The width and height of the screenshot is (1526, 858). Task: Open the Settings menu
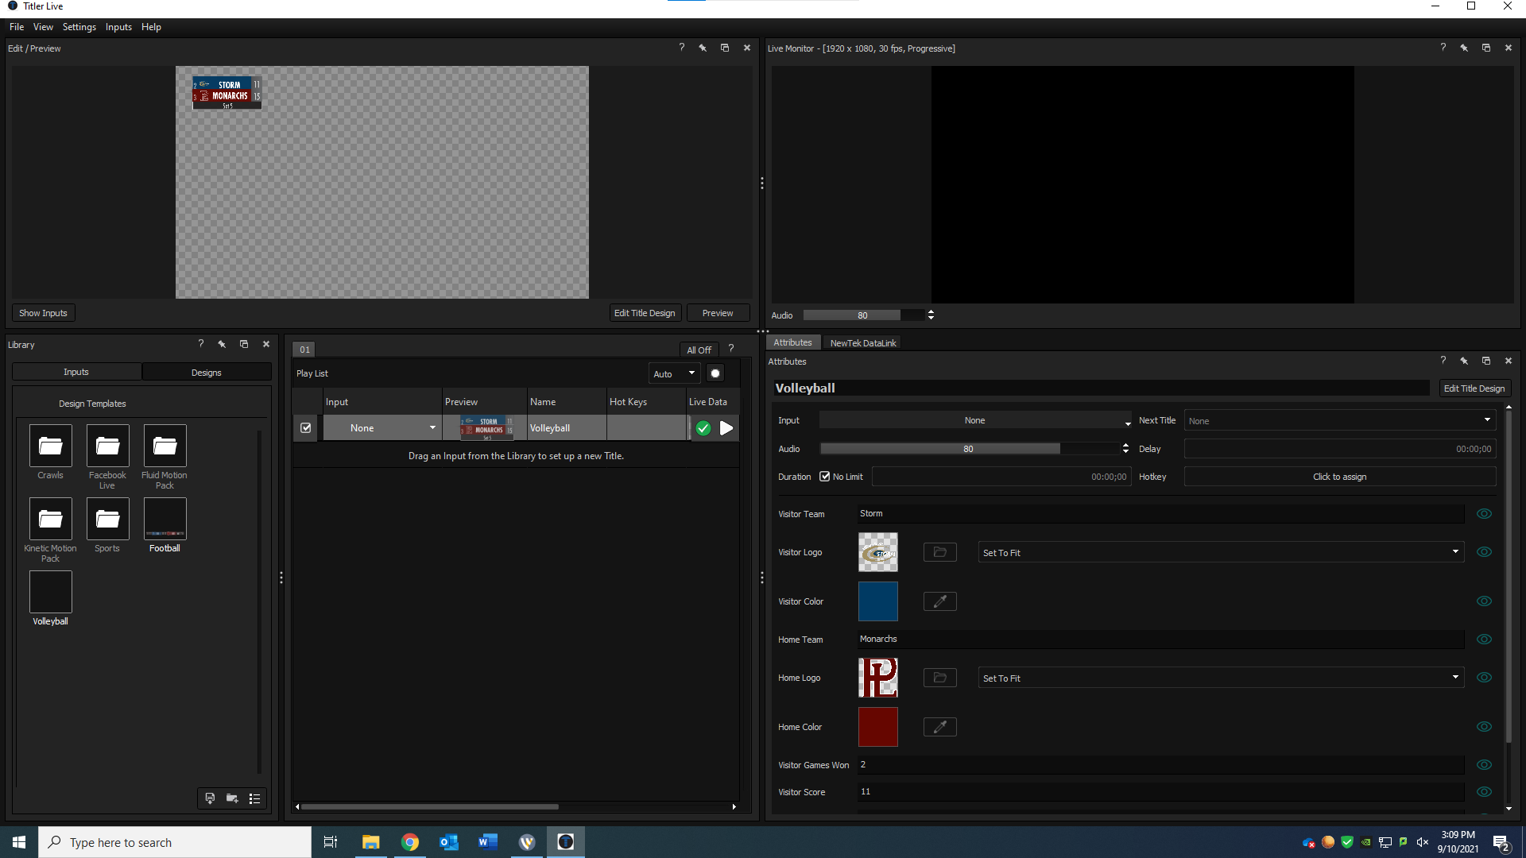[x=79, y=27]
